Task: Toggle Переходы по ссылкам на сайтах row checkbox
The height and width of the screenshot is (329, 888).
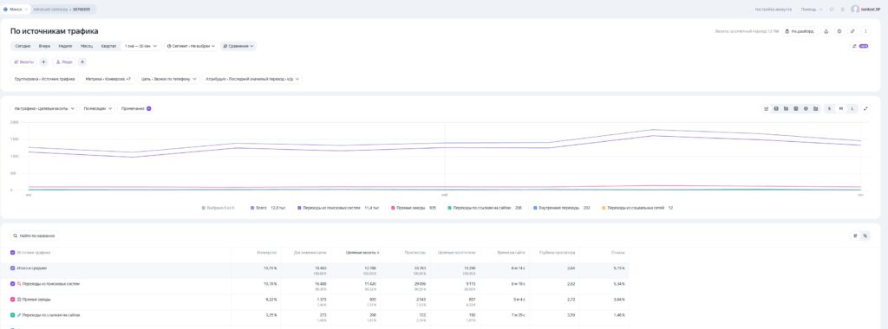Action: (x=12, y=315)
